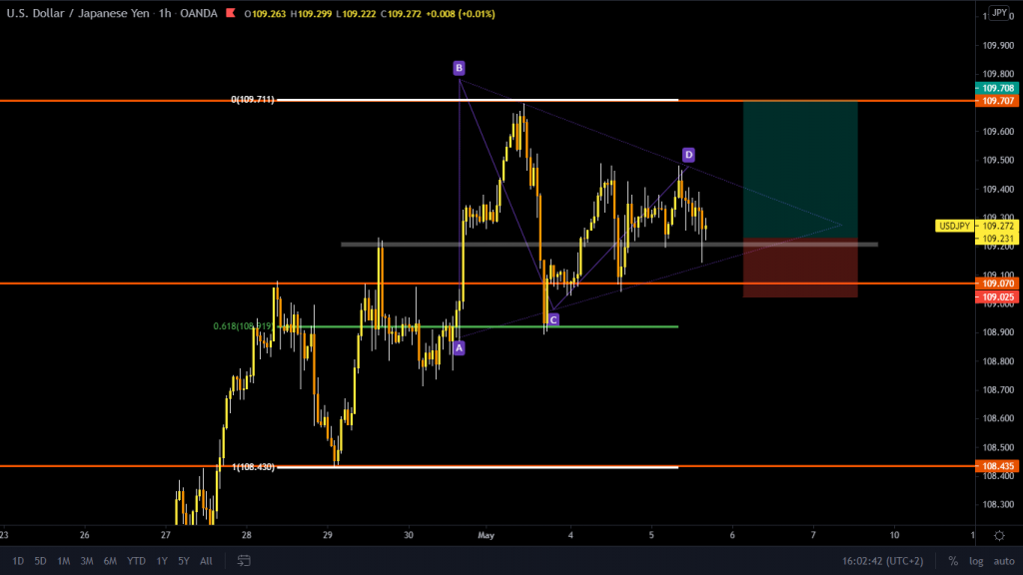Click the green take-profit zone of long position
1023x575 pixels.
tap(799, 170)
